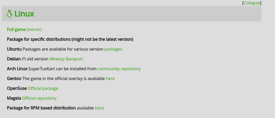Visit the Arch community repository link
Screen dimensions: 275x118
[x=119, y=69]
